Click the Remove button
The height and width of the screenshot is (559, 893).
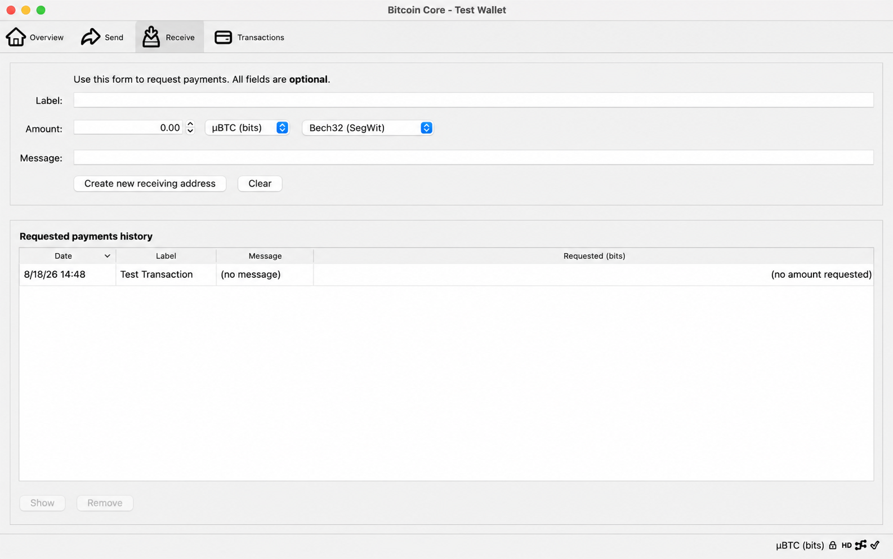pyautogui.click(x=105, y=503)
